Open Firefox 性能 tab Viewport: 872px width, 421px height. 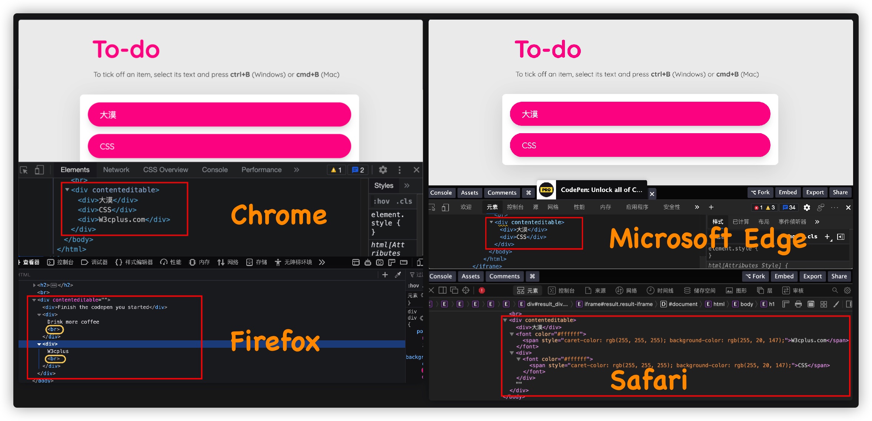[x=171, y=262]
